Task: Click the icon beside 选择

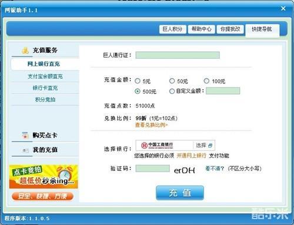Action: pyautogui.click(x=210, y=146)
